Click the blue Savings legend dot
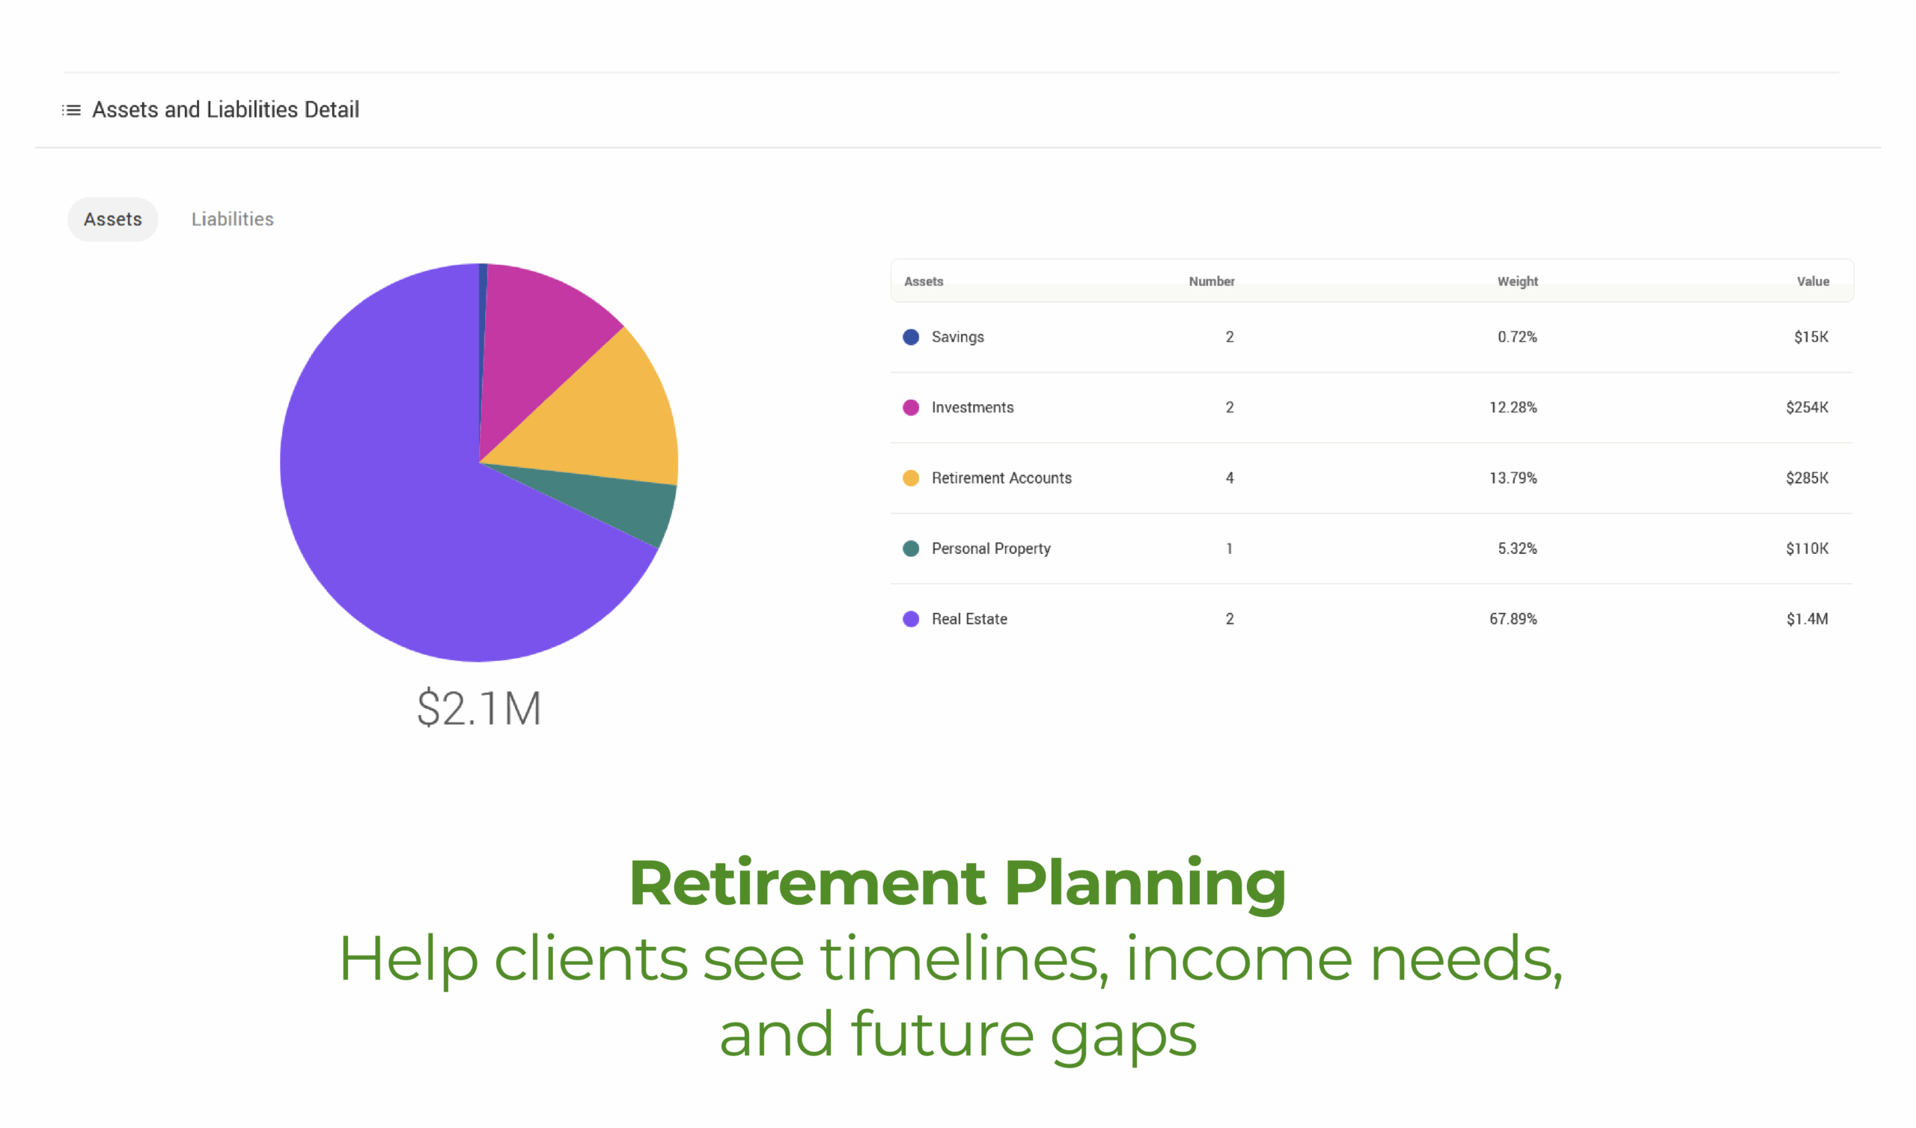The image size is (1916, 1128). pyautogui.click(x=910, y=337)
